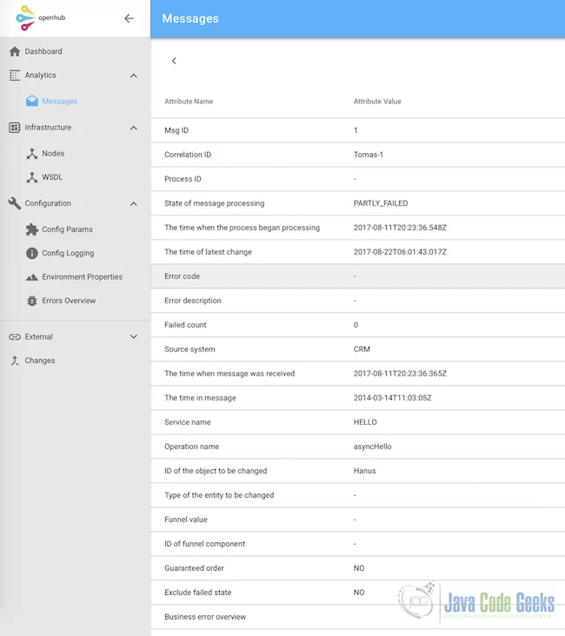This screenshot has width=565, height=636.
Task: Click the CRM source system value
Action: [x=362, y=349]
